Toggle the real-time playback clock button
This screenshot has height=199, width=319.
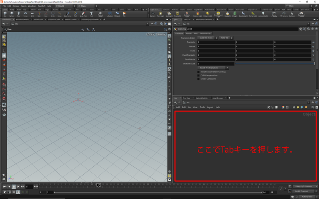click(18, 192)
